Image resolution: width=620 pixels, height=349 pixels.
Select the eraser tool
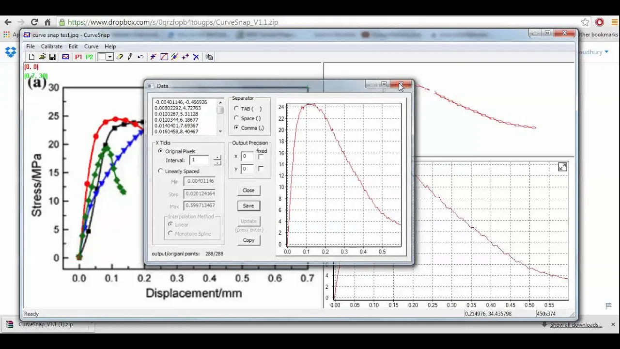click(x=120, y=57)
